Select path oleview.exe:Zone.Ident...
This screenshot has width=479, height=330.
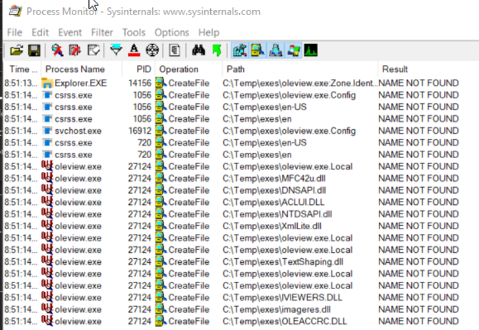tap(300, 83)
